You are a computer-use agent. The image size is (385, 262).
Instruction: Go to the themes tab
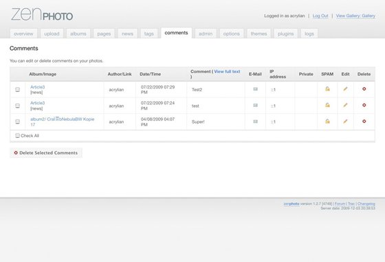[258, 34]
